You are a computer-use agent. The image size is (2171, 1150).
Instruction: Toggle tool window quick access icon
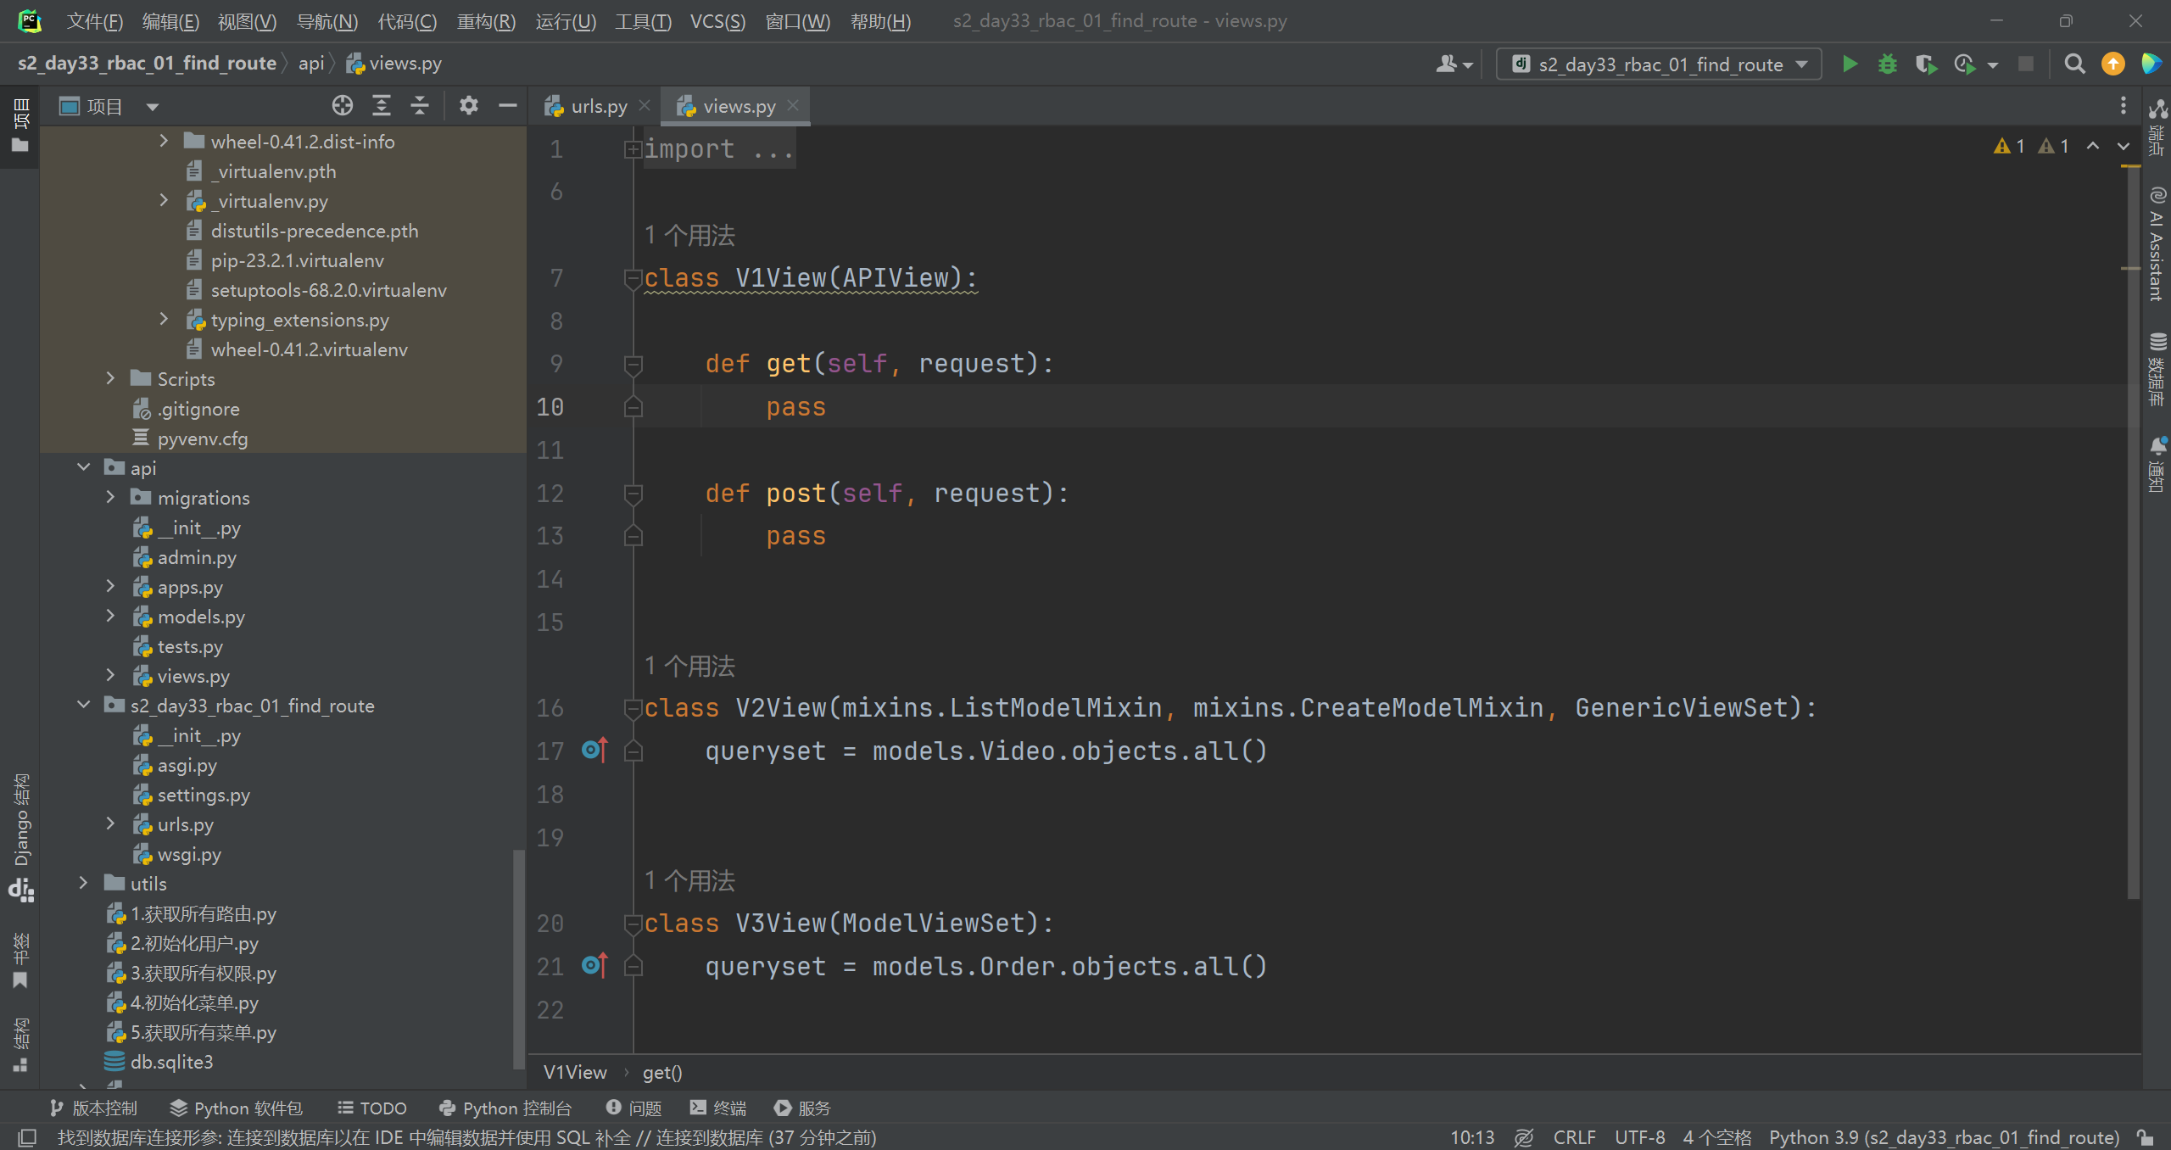click(27, 1138)
